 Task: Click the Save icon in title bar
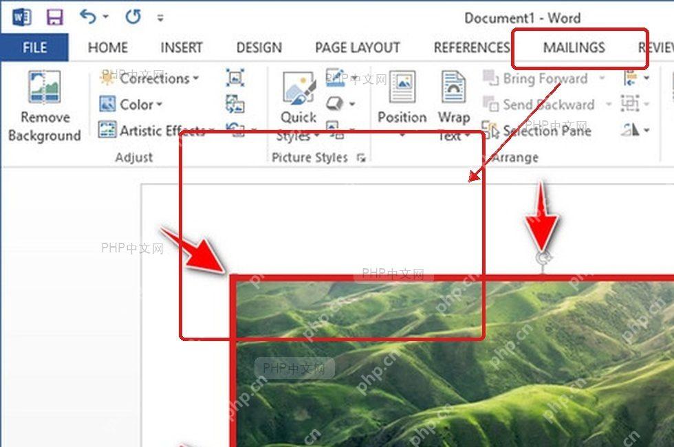click(x=54, y=17)
